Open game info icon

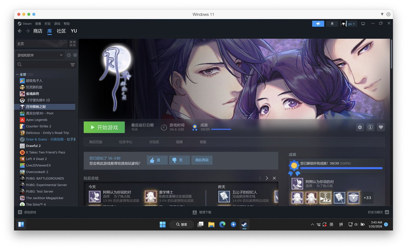tap(370, 127)
